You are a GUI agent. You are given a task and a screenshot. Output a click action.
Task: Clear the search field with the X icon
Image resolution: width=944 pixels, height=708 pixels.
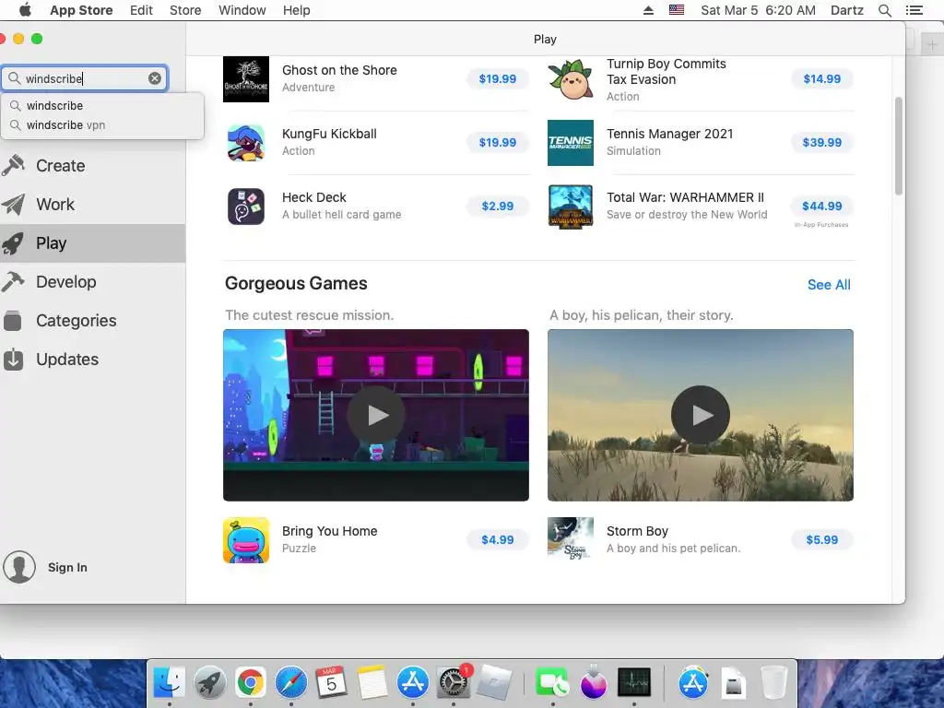pos(155,78)
